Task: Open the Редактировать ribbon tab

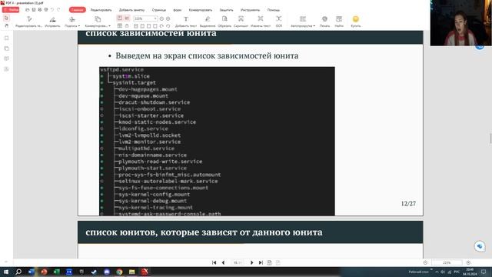Action: tap(101, 10)
